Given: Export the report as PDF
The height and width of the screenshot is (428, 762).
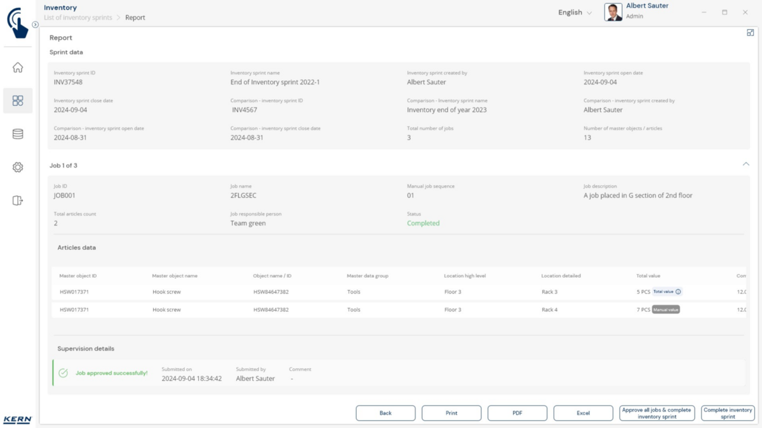Looking at the screenshot, I should 517,413.
